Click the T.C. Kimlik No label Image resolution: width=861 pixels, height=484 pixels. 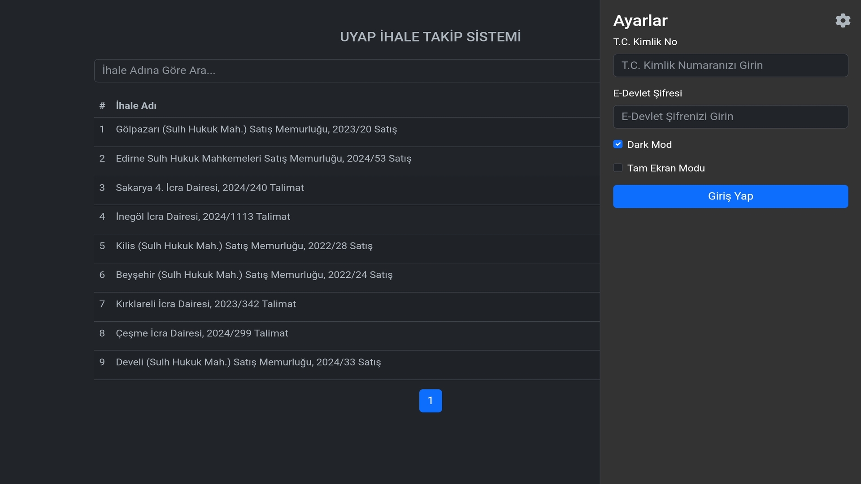[645, 42]
